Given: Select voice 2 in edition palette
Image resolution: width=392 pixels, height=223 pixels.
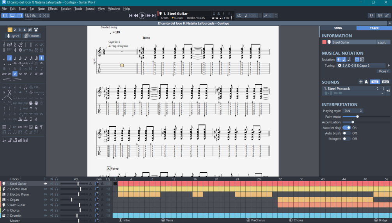Looking at the screenshot, I should (x=15, y=30).
